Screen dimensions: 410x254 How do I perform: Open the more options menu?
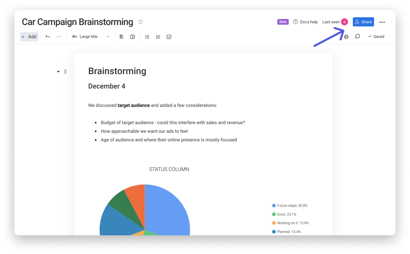(x=382, y=22)
